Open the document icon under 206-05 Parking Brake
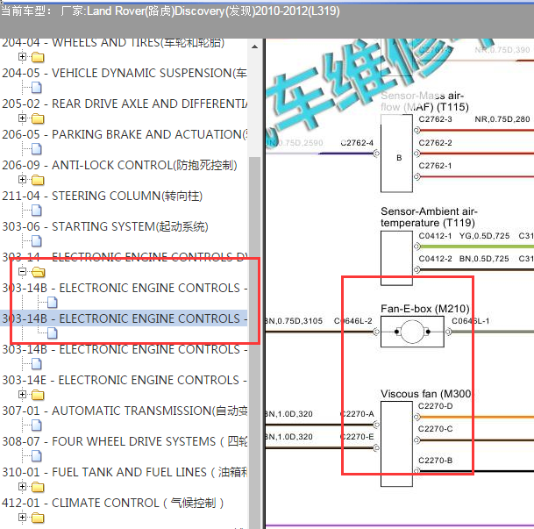This screenshot has width=534, height=529. 37,149
